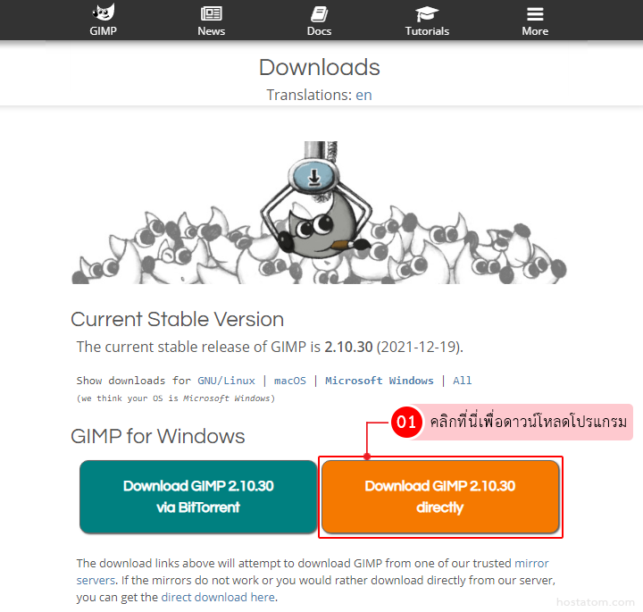Click the GIMP Wilber mascot logo icon

point(104,13)
